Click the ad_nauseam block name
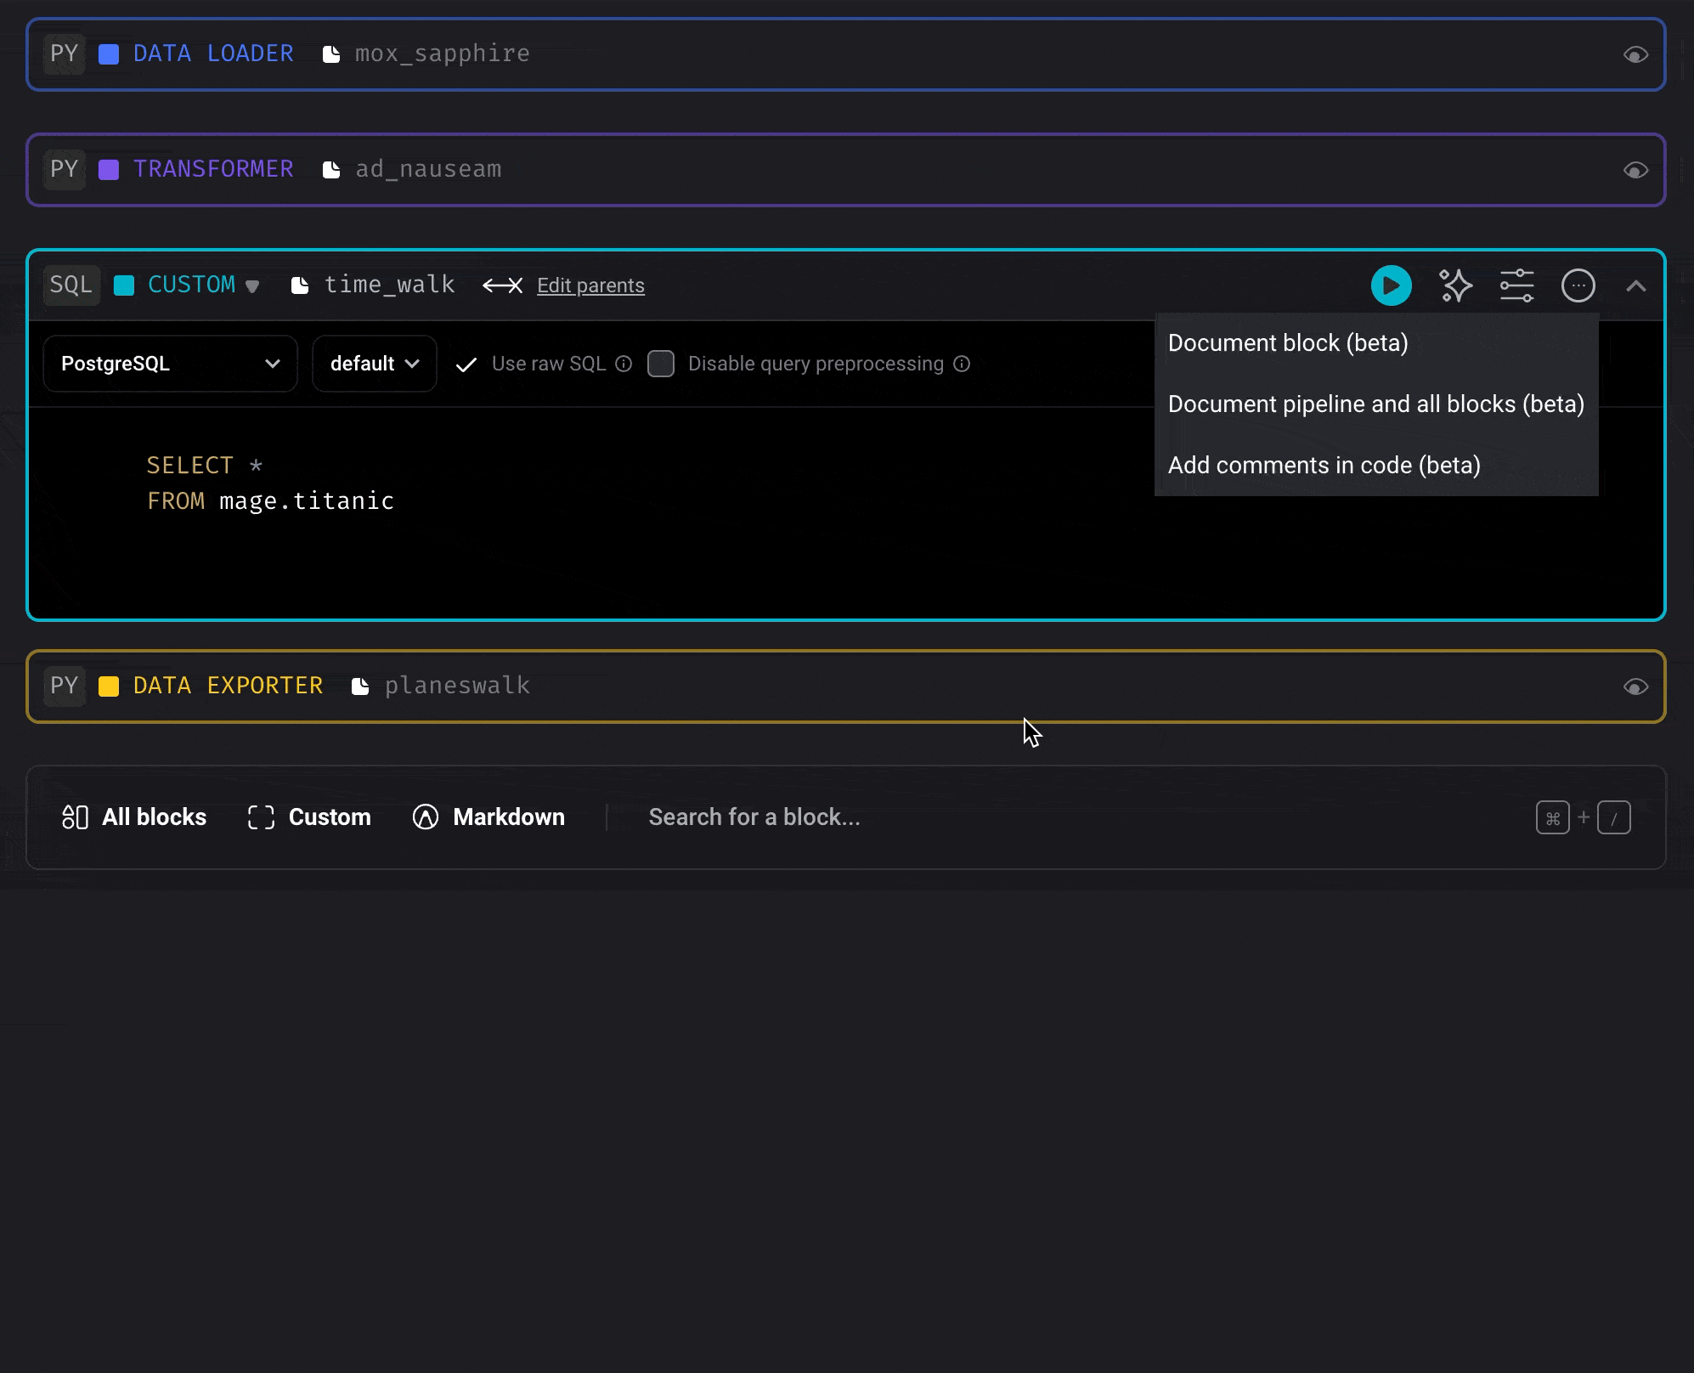Screen dimensions: 1694x1373 [x=428, y=169]
